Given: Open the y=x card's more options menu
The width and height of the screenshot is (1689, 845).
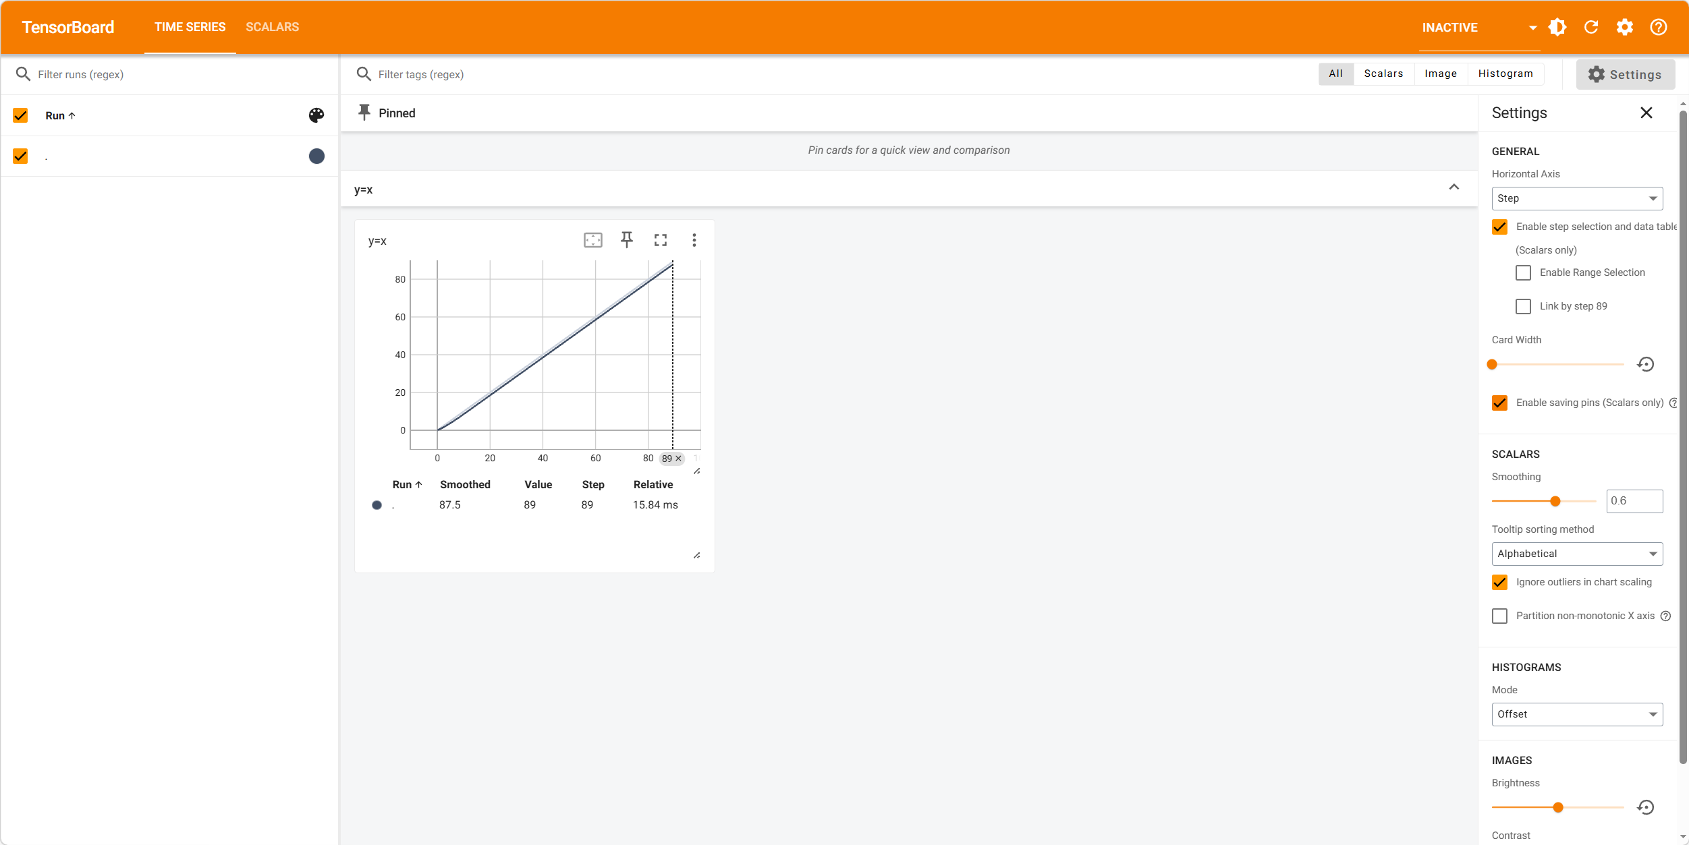Looking at the screenshot, I should coord(694,240).
